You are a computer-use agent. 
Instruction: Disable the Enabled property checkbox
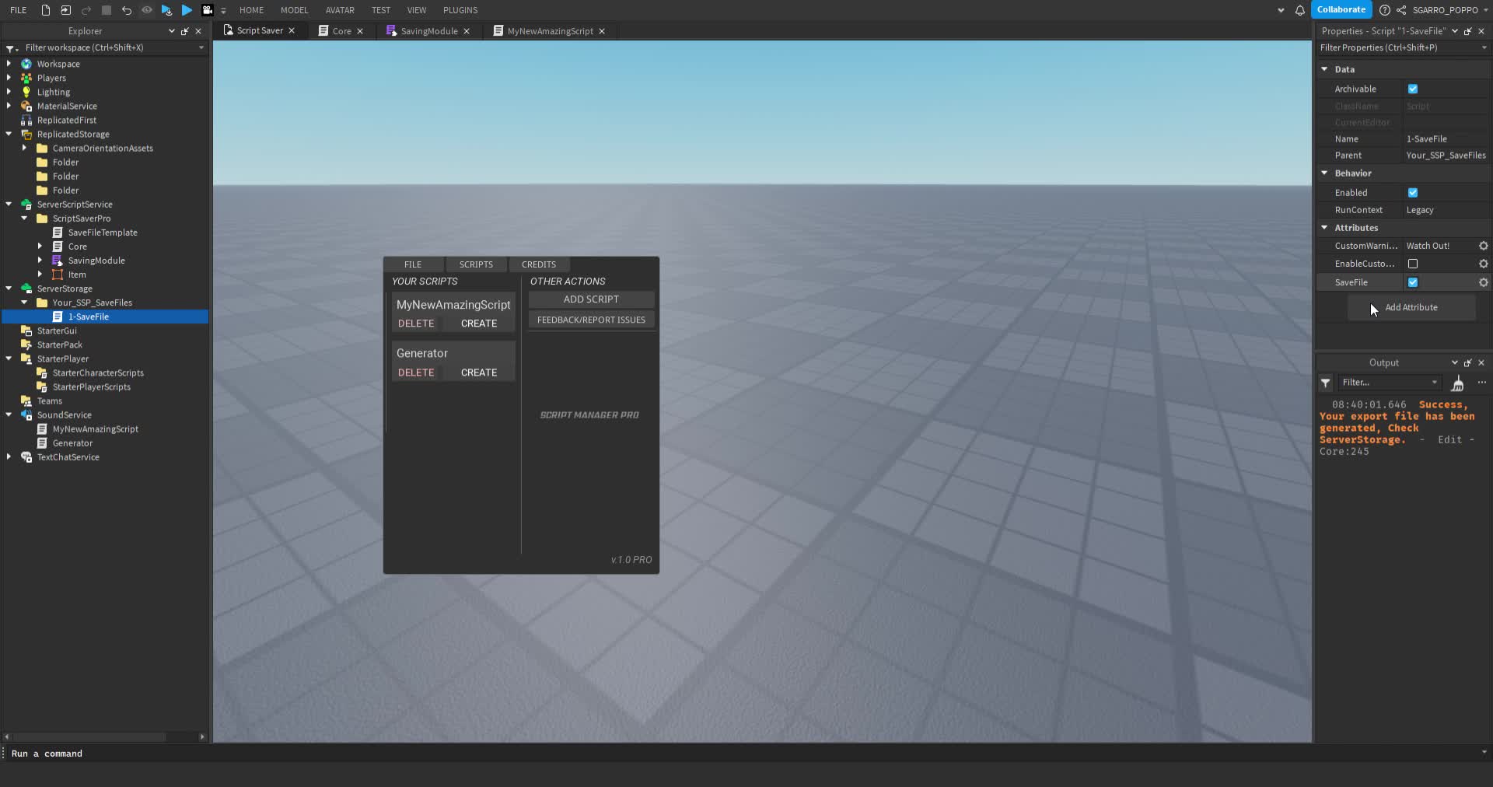1412,192
